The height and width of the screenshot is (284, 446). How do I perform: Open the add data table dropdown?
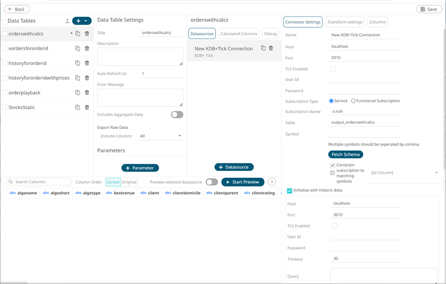(85, 21)
